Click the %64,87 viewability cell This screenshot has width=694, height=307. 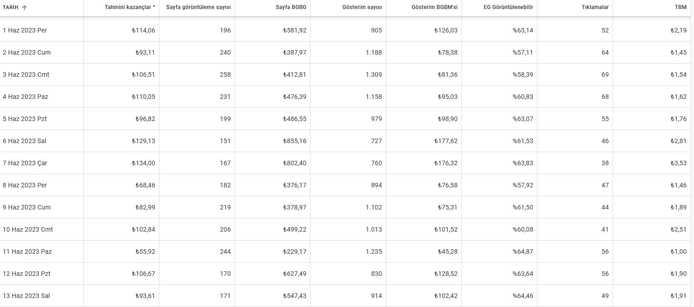pos(523,251)
